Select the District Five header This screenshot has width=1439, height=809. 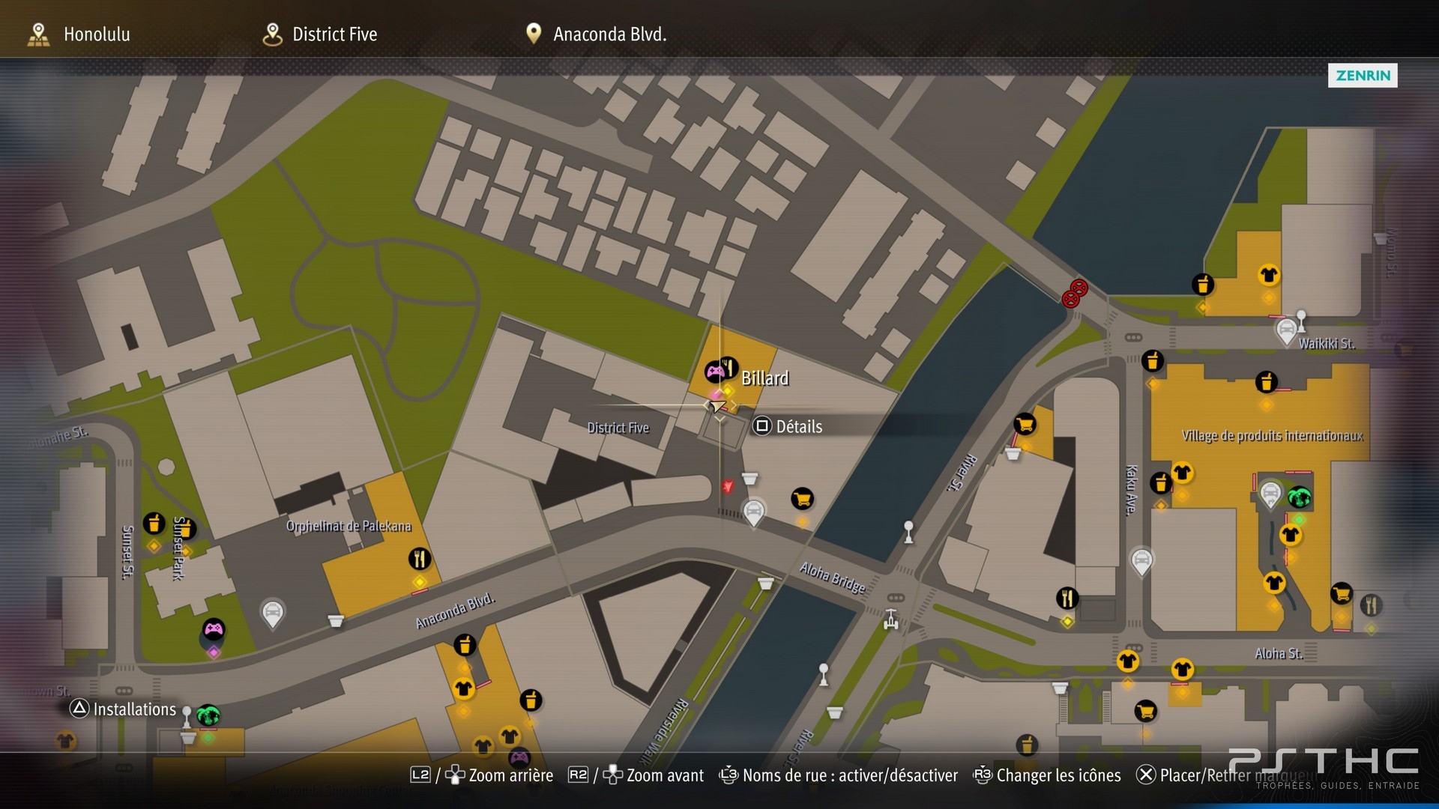coord(320,34)
